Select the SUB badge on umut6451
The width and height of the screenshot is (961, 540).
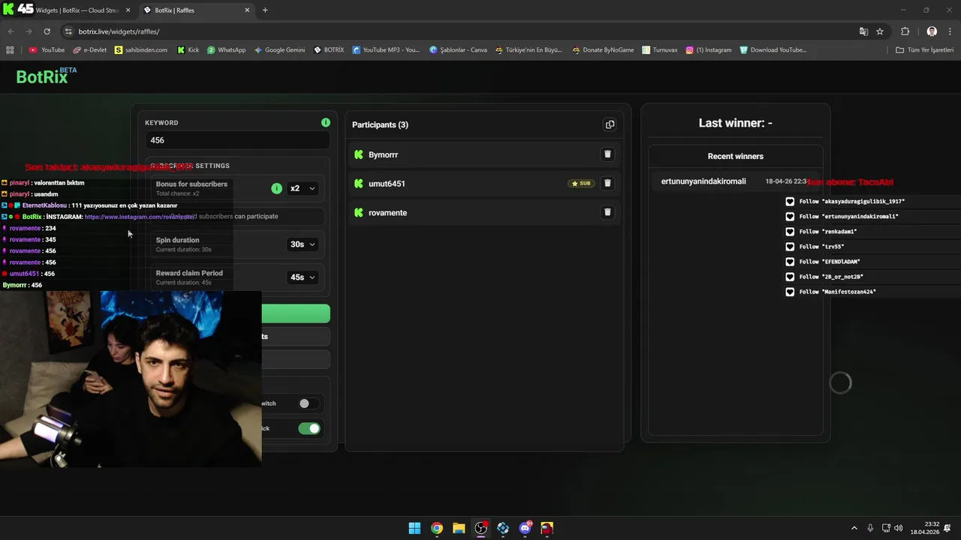(x=581, y=183)
